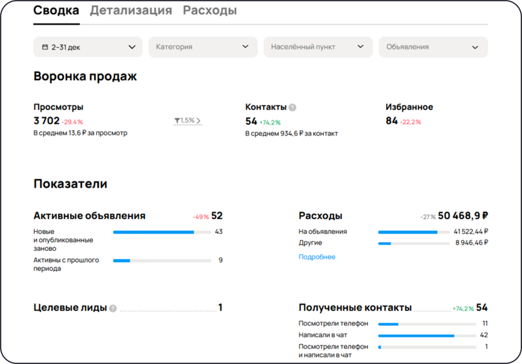The width and height of the screenshot is (522, 364).
Task: Click the question mark beside Целевые лиды
Action: click(x=112, y=307)
